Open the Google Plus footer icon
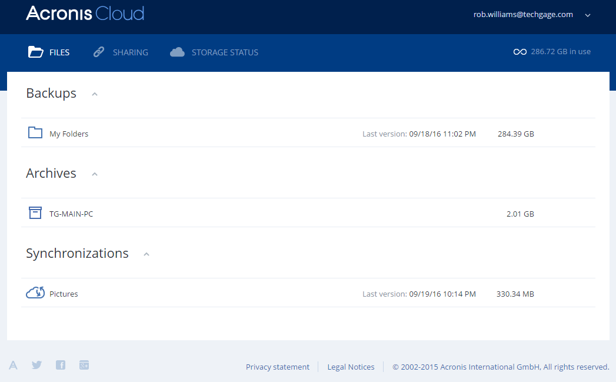 (84, 365)
